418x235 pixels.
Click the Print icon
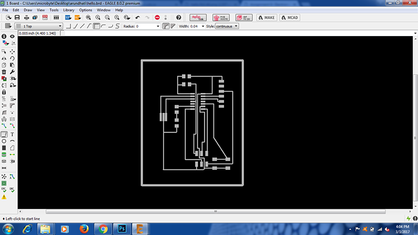point(27,18)
